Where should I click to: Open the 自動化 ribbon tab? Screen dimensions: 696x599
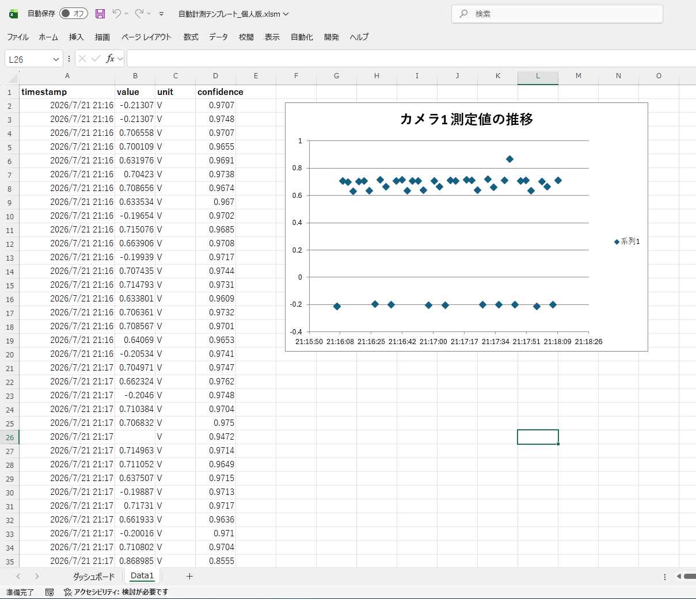pos(302,37)
